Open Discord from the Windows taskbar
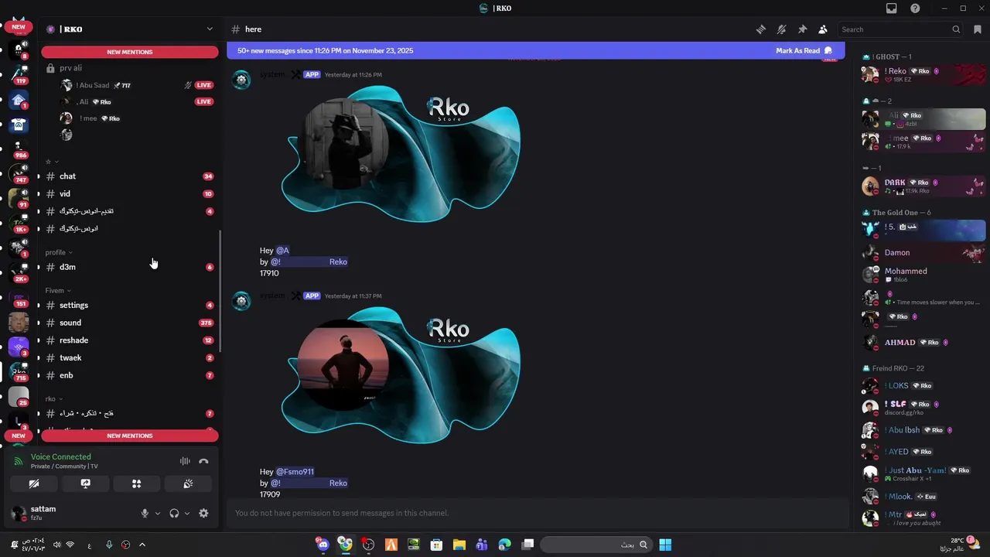This screenshot has height=557, width=990. 323,545
